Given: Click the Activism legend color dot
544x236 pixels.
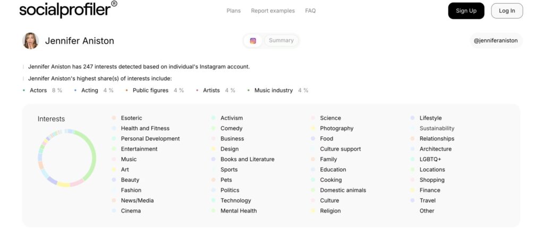Looking at the screenshot, I should [x=214, y=118].
